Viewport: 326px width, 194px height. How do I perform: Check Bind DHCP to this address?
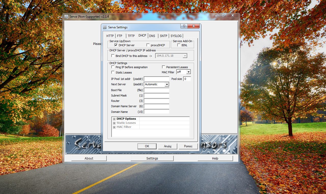(113, 56)
